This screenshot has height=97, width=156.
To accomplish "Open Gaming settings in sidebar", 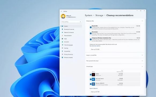I will [x=71, y=48].
